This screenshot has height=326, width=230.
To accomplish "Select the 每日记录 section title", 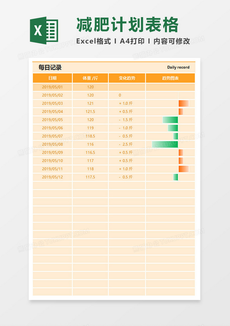I will point(50,67).
